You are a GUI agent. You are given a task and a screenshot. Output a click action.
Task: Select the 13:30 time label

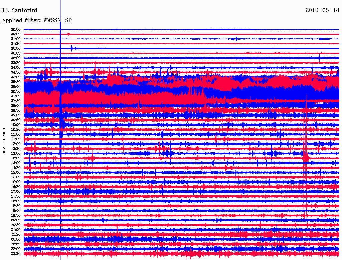click(16, 158)
